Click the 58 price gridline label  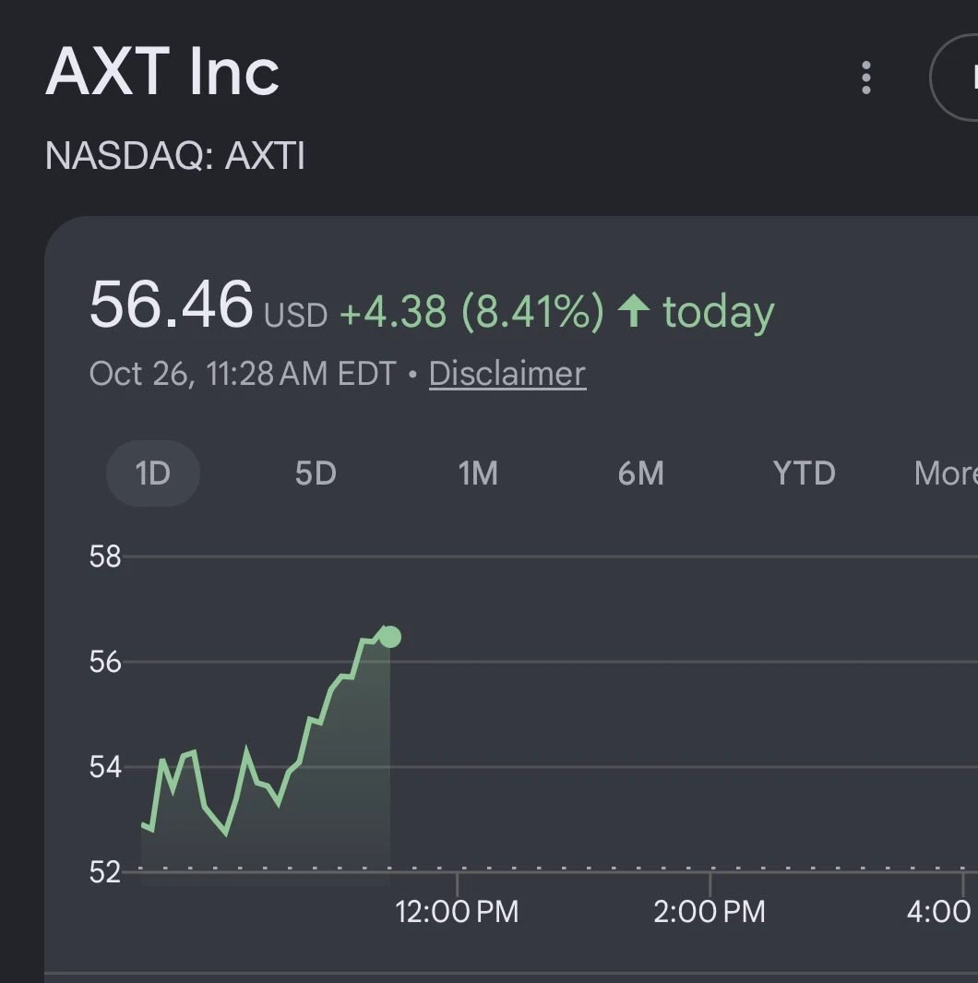pyautogui.click(x=105, y=557)
